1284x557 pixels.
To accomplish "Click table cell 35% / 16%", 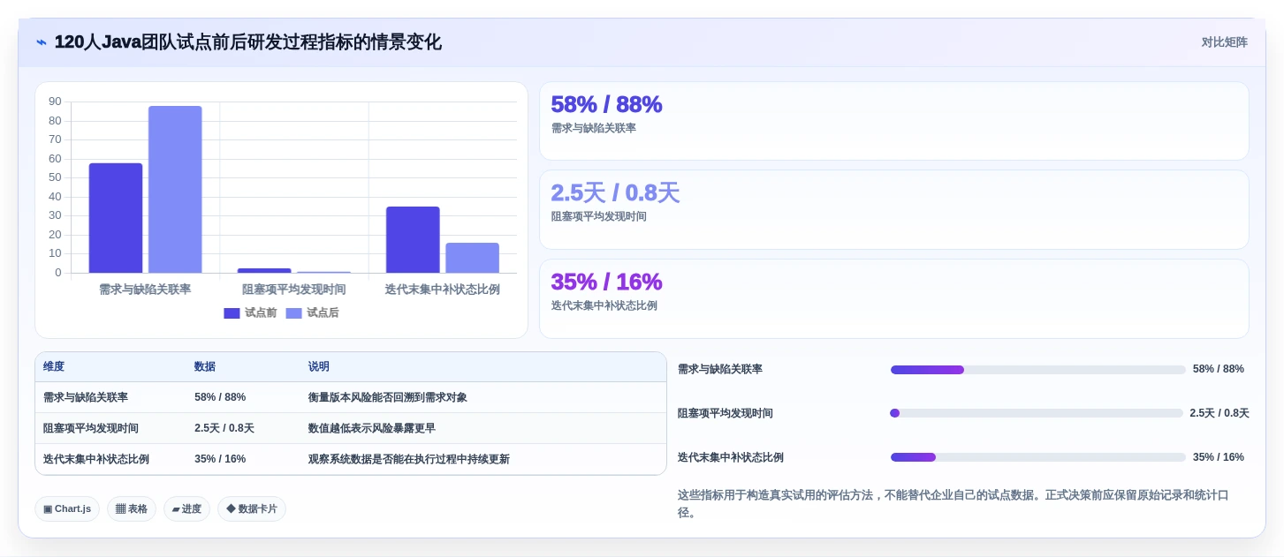I will 220,459.
